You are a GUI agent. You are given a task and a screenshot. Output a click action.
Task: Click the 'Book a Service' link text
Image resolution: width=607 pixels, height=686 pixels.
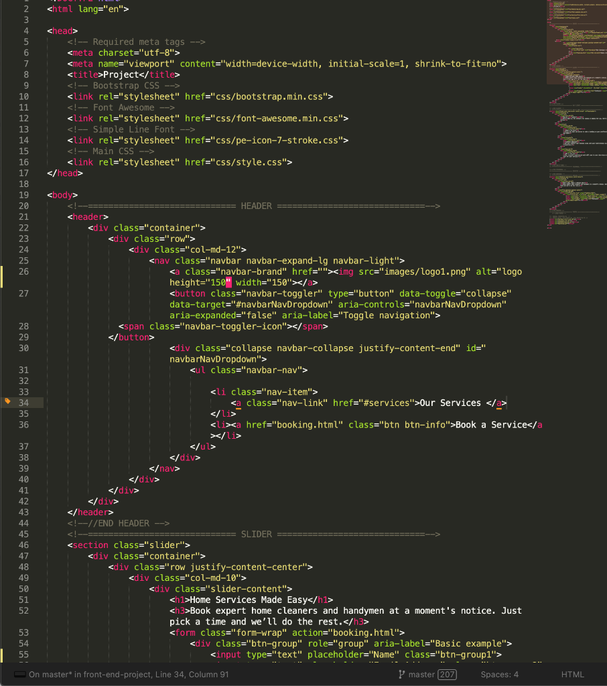[x=492, y=425]
